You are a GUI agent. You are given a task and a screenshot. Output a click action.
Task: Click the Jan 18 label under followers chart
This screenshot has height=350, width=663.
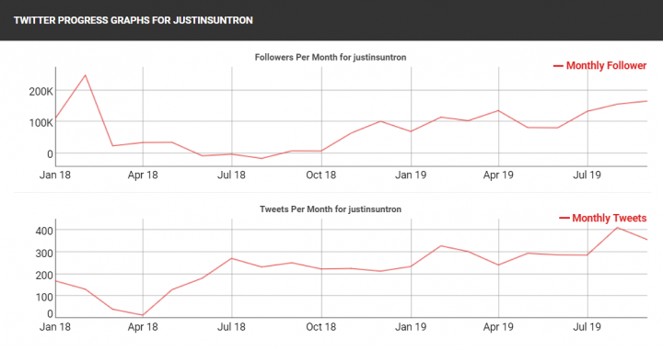tap(55, 175)
